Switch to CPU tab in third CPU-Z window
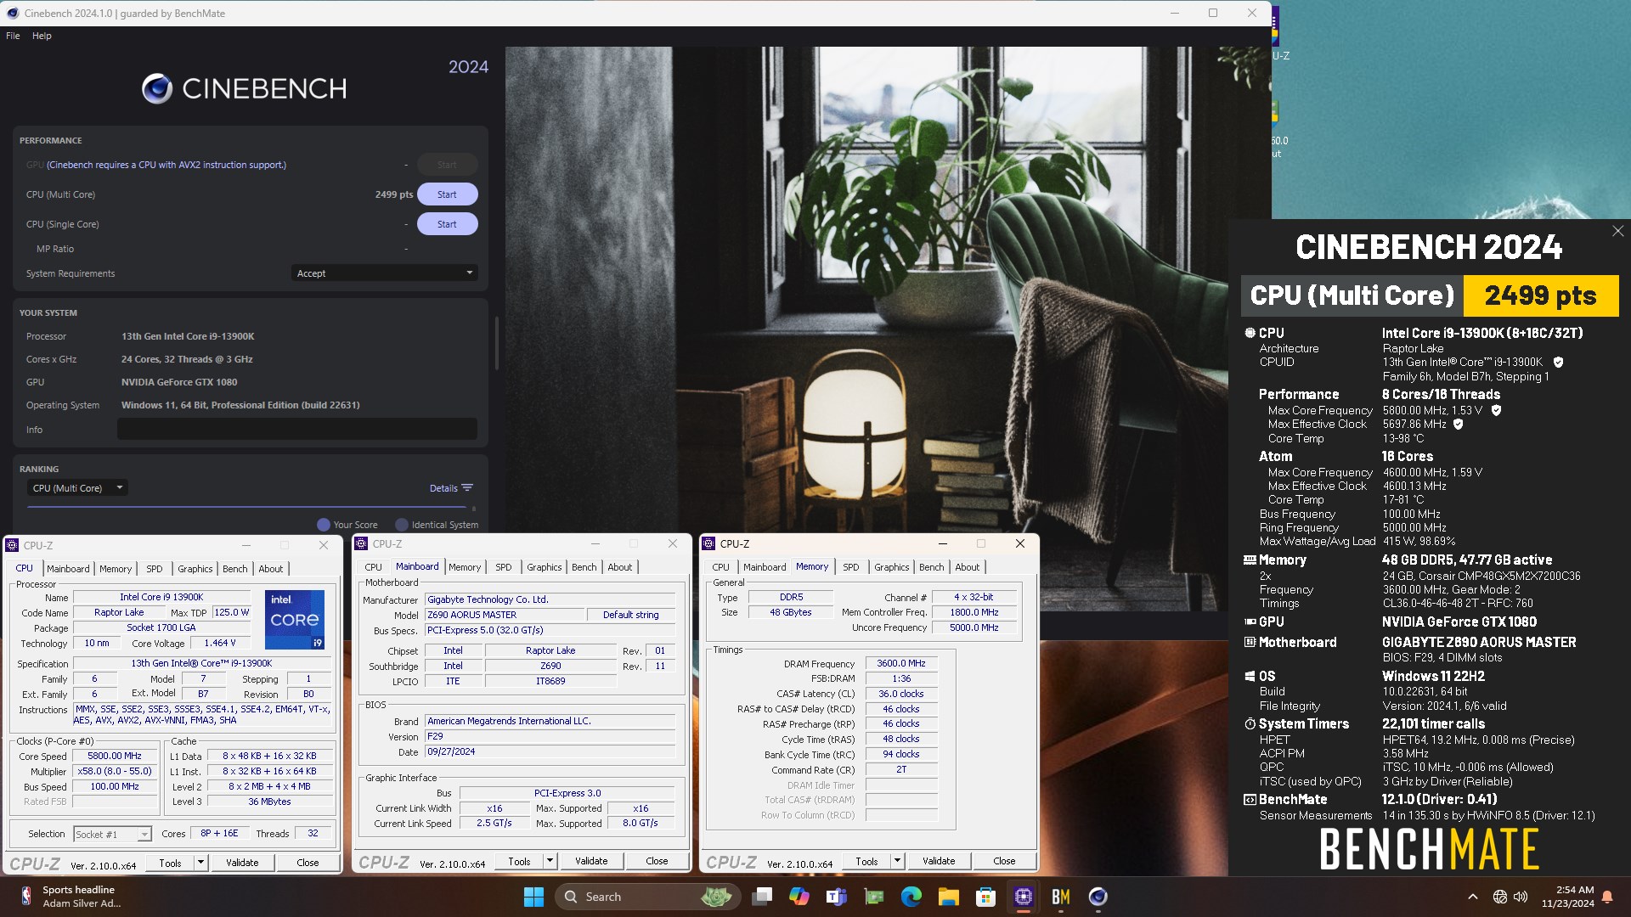Screen dimensions: 1631x917 point(720,567)
